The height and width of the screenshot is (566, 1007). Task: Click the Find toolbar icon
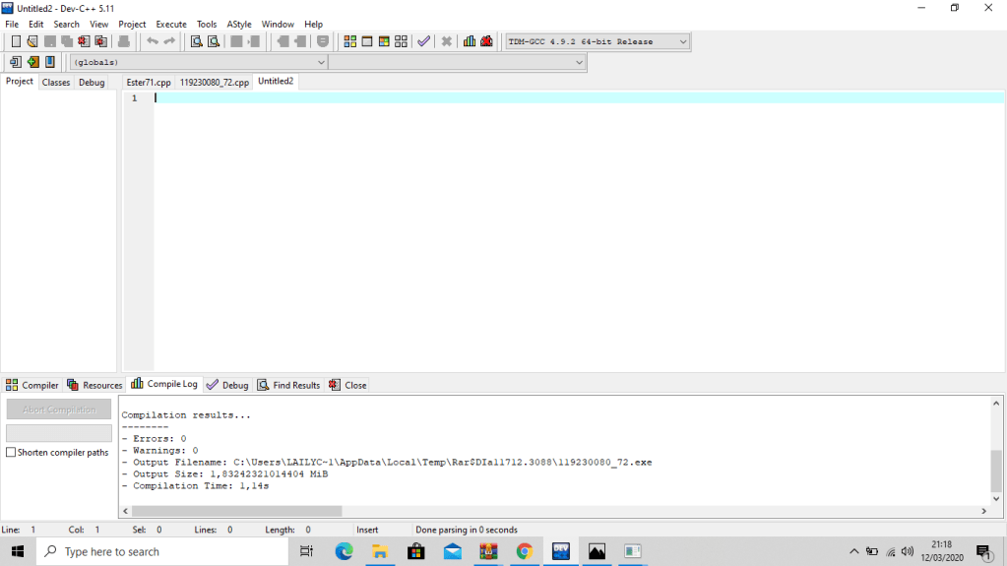point(196,41)
